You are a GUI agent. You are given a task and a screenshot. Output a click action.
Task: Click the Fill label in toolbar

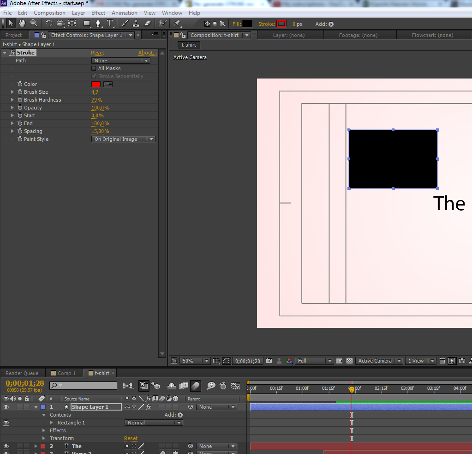tap(237, 24)
